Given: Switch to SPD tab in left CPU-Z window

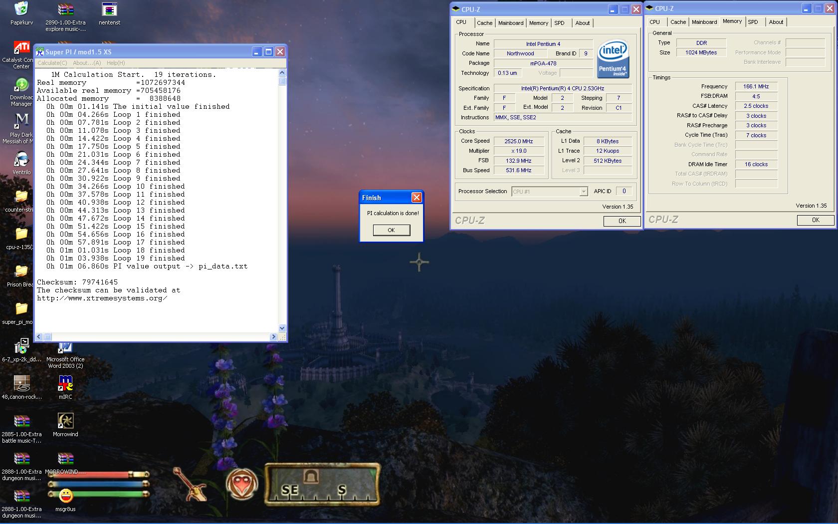Looking at the screenshot, I should [560, 23].
